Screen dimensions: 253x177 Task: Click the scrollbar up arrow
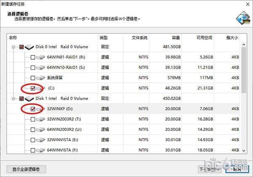point(244,45)
